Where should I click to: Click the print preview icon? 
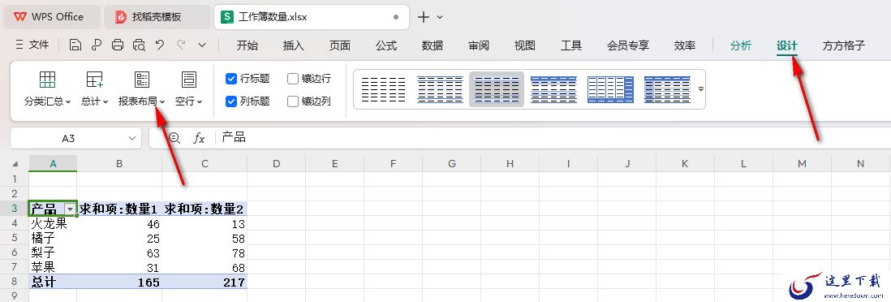[139, 45]
